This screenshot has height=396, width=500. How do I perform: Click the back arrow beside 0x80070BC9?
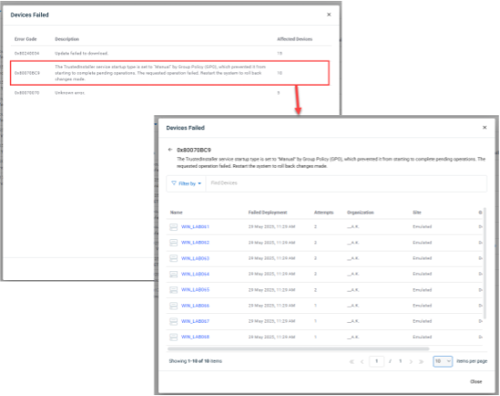170,150
